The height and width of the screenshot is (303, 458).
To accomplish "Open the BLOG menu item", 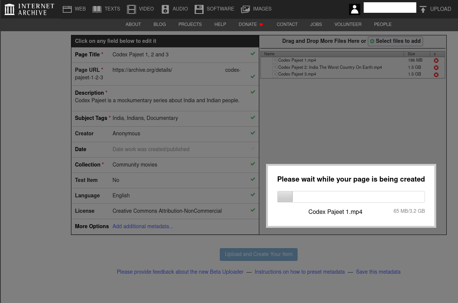I will pyautogui.click(x=160, y=24).
